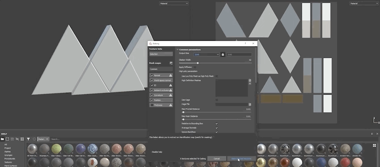Enable the Thickness checkbox
The width and height of the screenshot is (380, 167).
click(x=152, y=105)
